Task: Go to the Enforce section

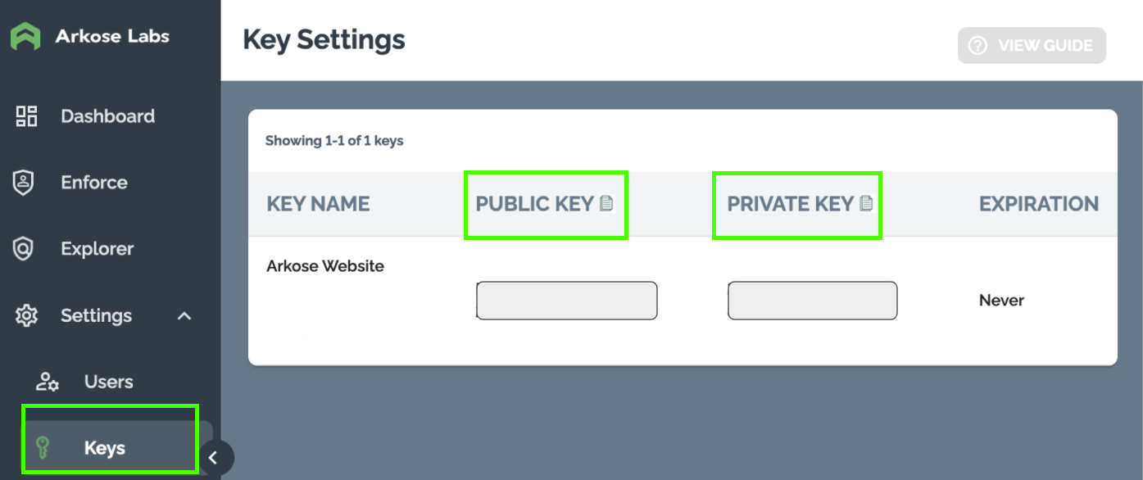Action: (x=93, y=183)
